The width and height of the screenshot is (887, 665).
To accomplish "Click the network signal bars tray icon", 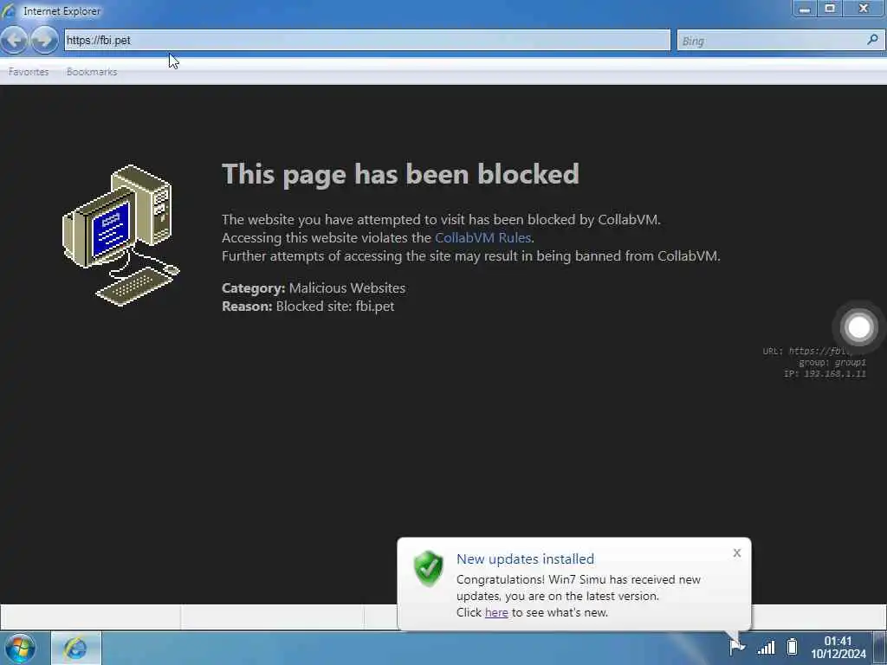I will click(x=766, y=647).
